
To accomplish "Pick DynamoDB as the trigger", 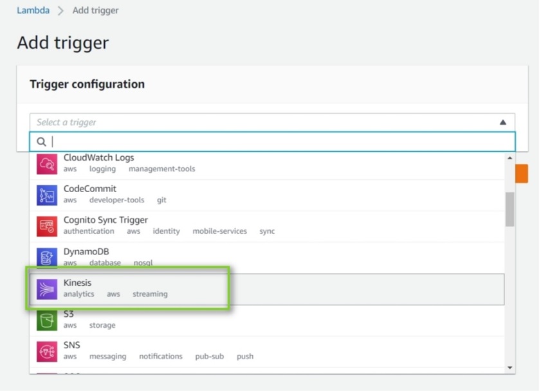I will tap(86, 251).
